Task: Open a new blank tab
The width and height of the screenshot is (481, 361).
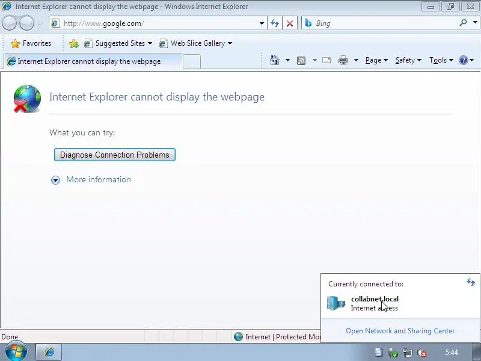Action: [x=192, y=62]
